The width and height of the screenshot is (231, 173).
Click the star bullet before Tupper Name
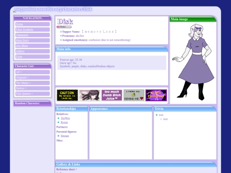pyautogui.click(x=61, y=32)
